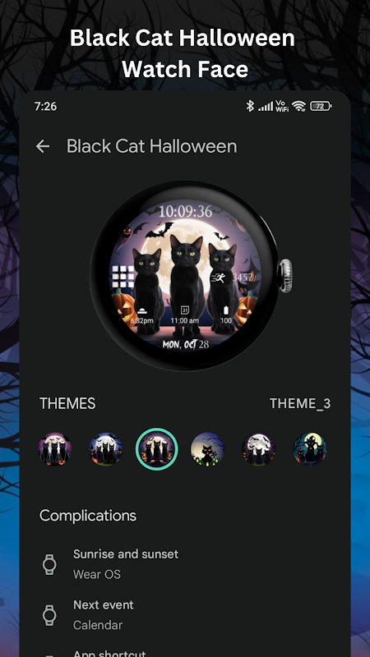Click the watch crown on the right
This screenshot has width=370, height=657.
284,275
